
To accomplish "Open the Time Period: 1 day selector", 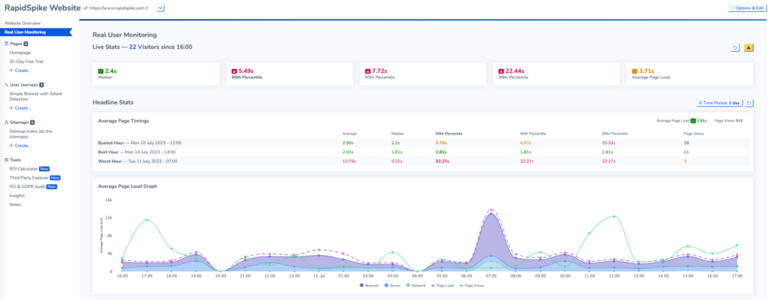I will [x=719, y=103].
